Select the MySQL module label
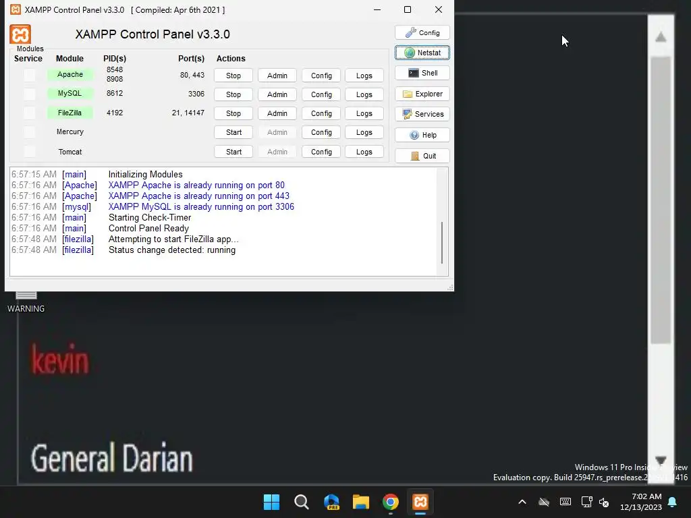691x518 pixels. 70,93
